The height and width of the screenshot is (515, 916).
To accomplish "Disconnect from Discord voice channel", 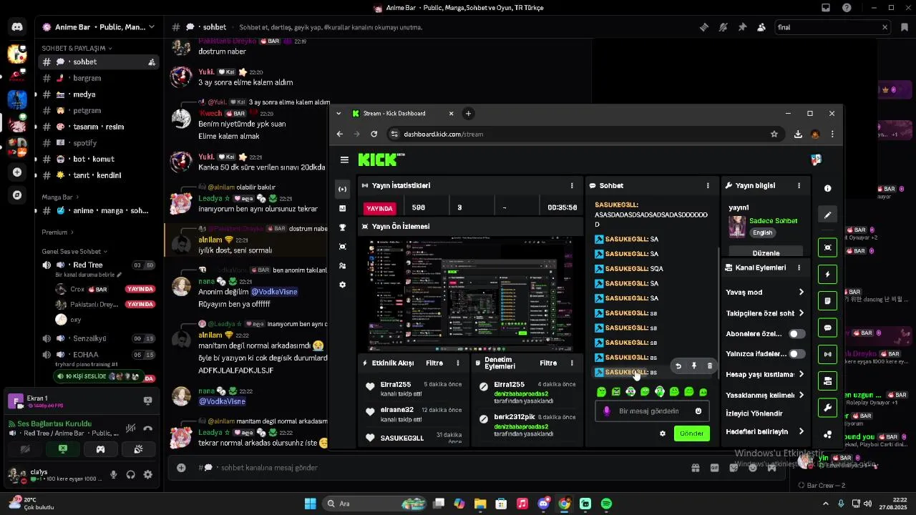I will (147, 428).
